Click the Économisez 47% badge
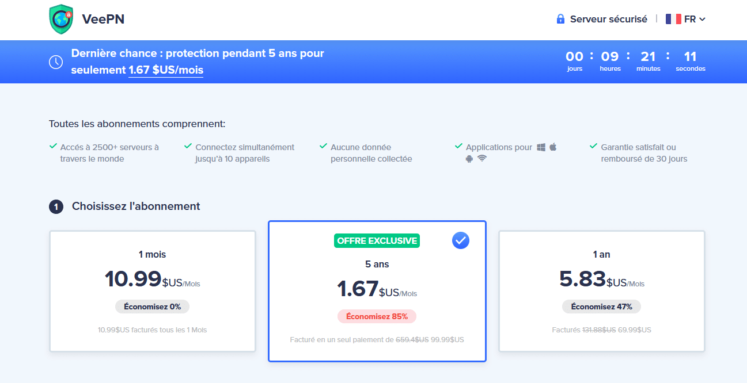The width and height of the screenshot is (747, 383). [601, 307]
